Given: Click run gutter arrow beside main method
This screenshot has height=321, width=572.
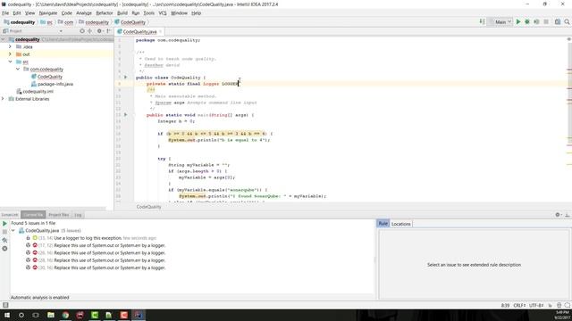Looking at the screenshot, I should tap(125, 115).
